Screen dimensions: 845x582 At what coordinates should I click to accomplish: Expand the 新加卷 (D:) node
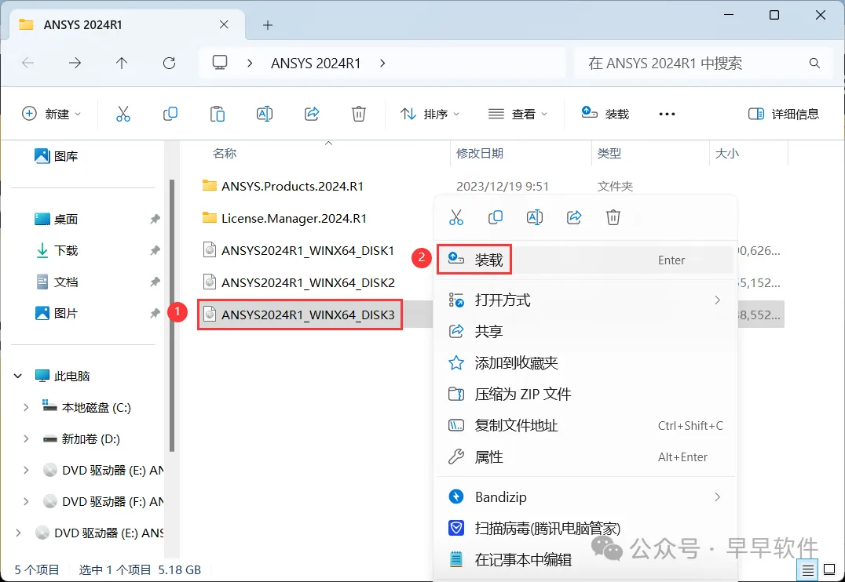tap(26, 438)
